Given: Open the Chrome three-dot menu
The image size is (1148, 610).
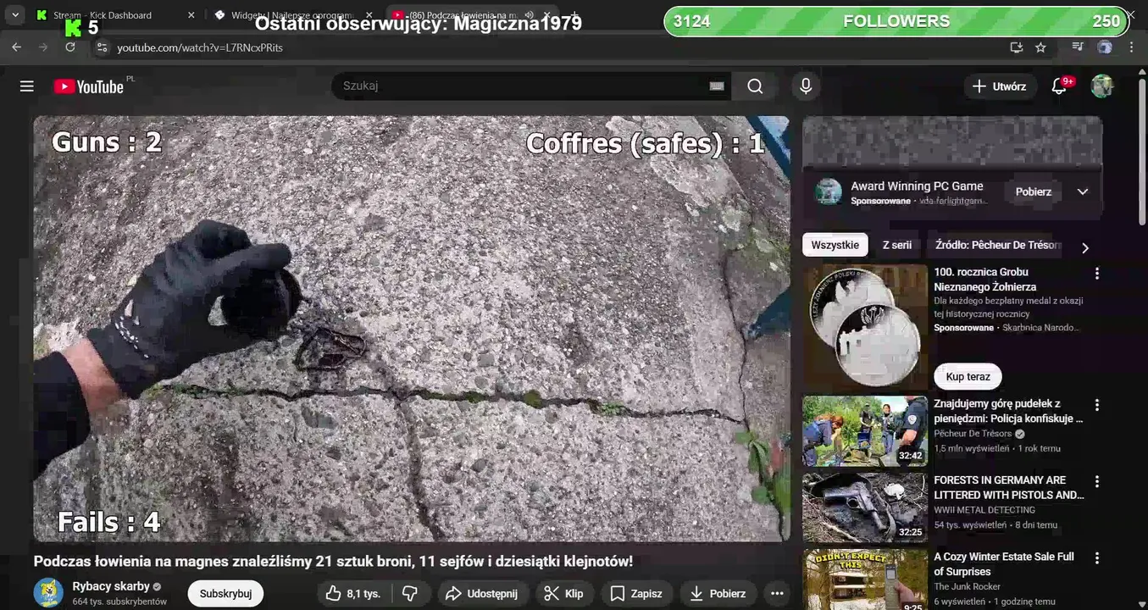Looking at the screenshot, I should click(x=1132, y=47).
